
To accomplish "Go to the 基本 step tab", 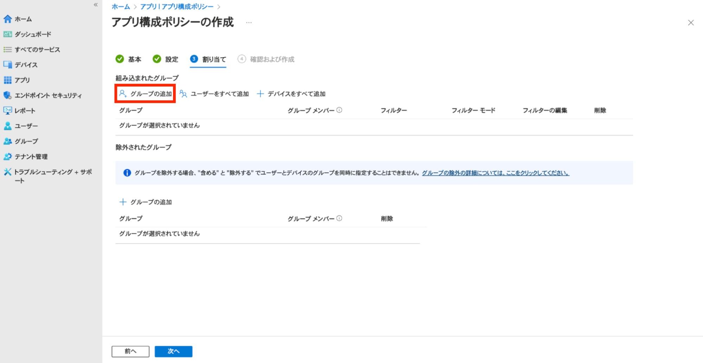I will (x=129, y=59).
